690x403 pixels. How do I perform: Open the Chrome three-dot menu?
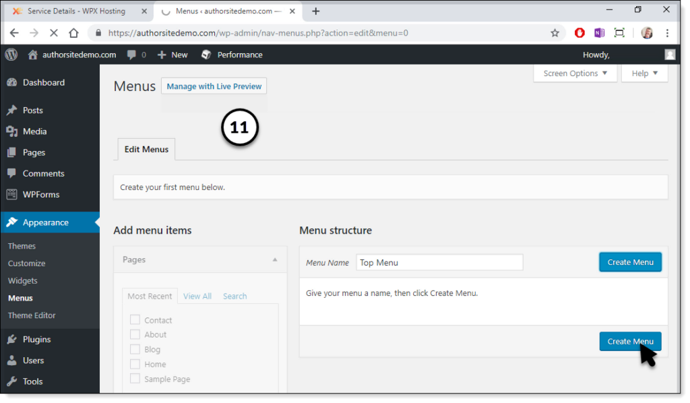click(667, 33)
